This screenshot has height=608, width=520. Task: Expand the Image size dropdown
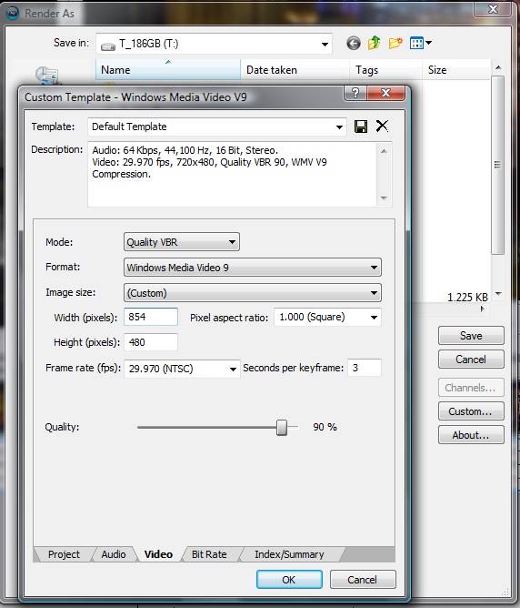[x=253, y=293]
